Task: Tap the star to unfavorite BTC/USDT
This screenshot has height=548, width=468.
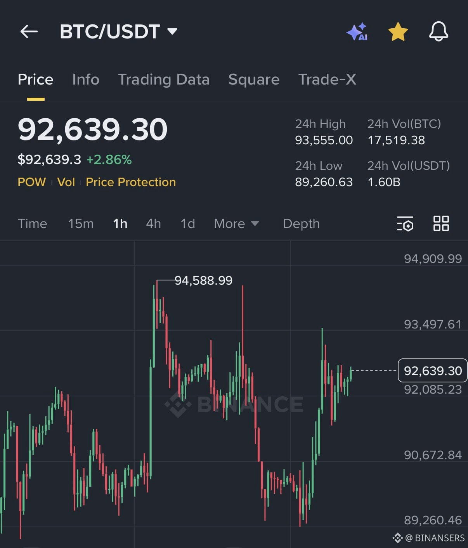Action: point(398,32)
